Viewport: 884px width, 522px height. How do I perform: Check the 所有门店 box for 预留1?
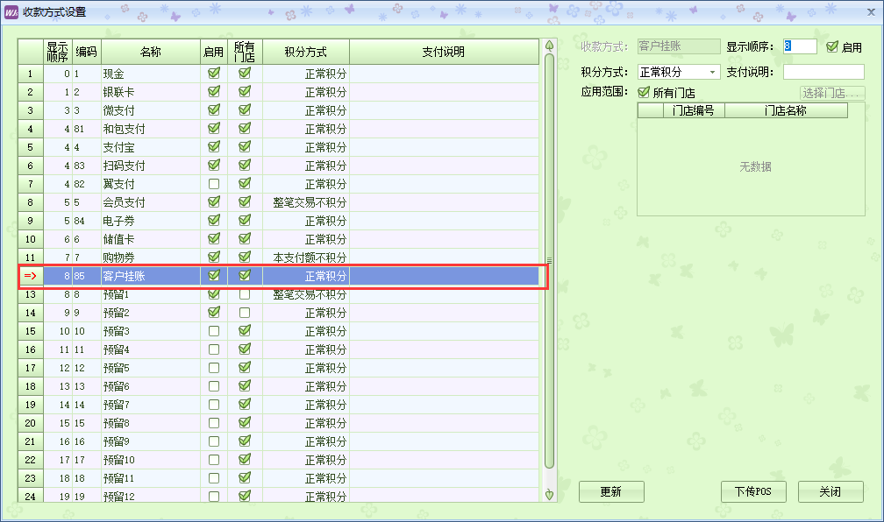click(245, 294)
